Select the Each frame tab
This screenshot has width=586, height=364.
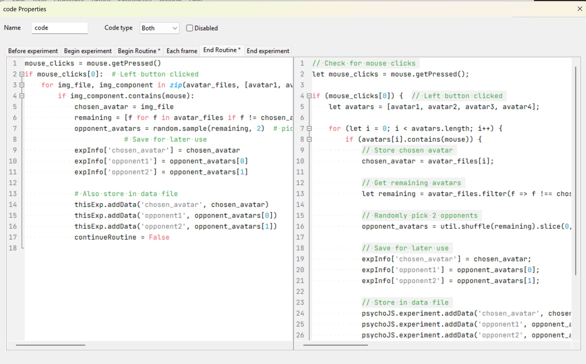tap(182, 51)
